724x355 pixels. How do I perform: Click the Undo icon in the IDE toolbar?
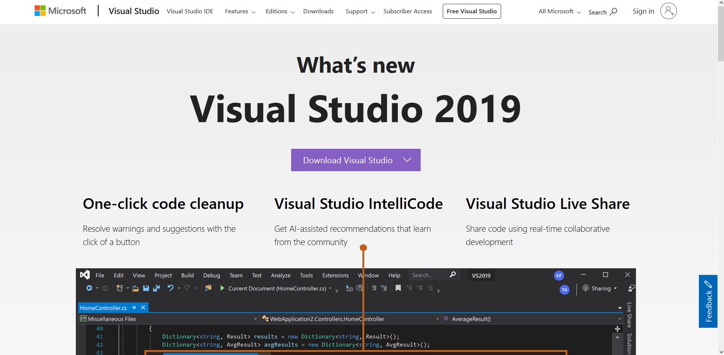(x=170, y=288)
